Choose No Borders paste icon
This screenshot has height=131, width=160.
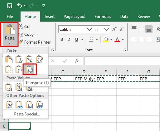point(9,70)
